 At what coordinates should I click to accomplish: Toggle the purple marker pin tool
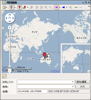11,7
